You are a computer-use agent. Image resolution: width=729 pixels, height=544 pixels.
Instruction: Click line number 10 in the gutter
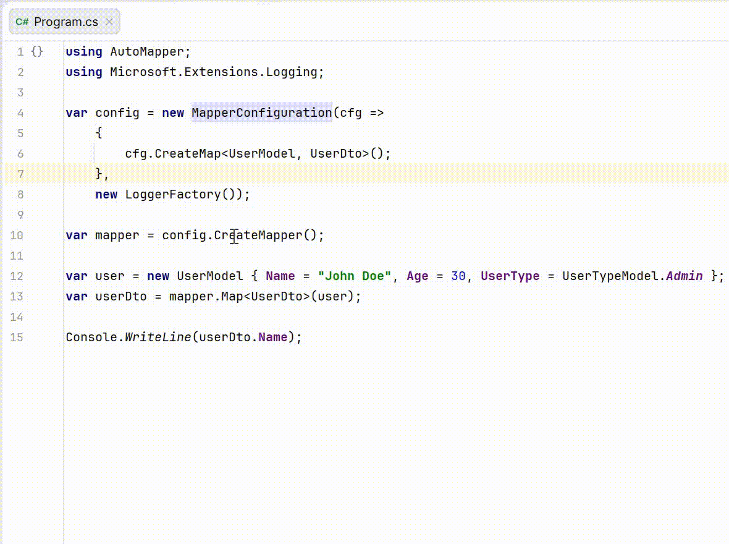tap(17, 236)
